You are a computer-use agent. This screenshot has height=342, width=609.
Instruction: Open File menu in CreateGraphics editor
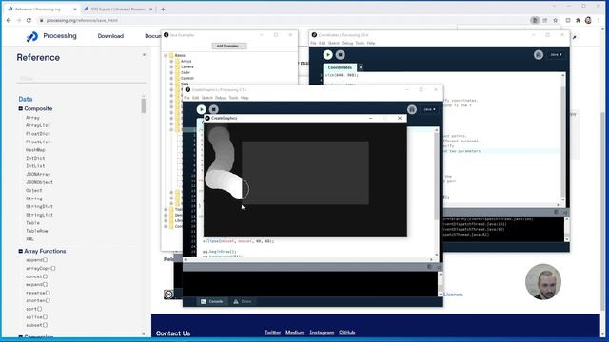(x=187, y=98)
